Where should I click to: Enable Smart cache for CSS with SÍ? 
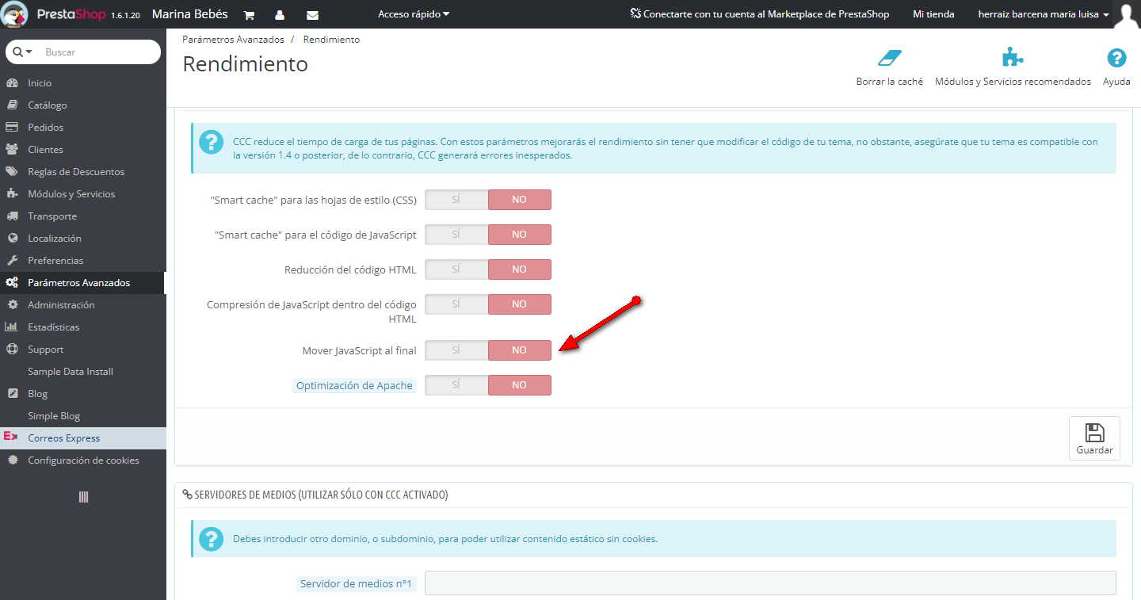[456, 200]
